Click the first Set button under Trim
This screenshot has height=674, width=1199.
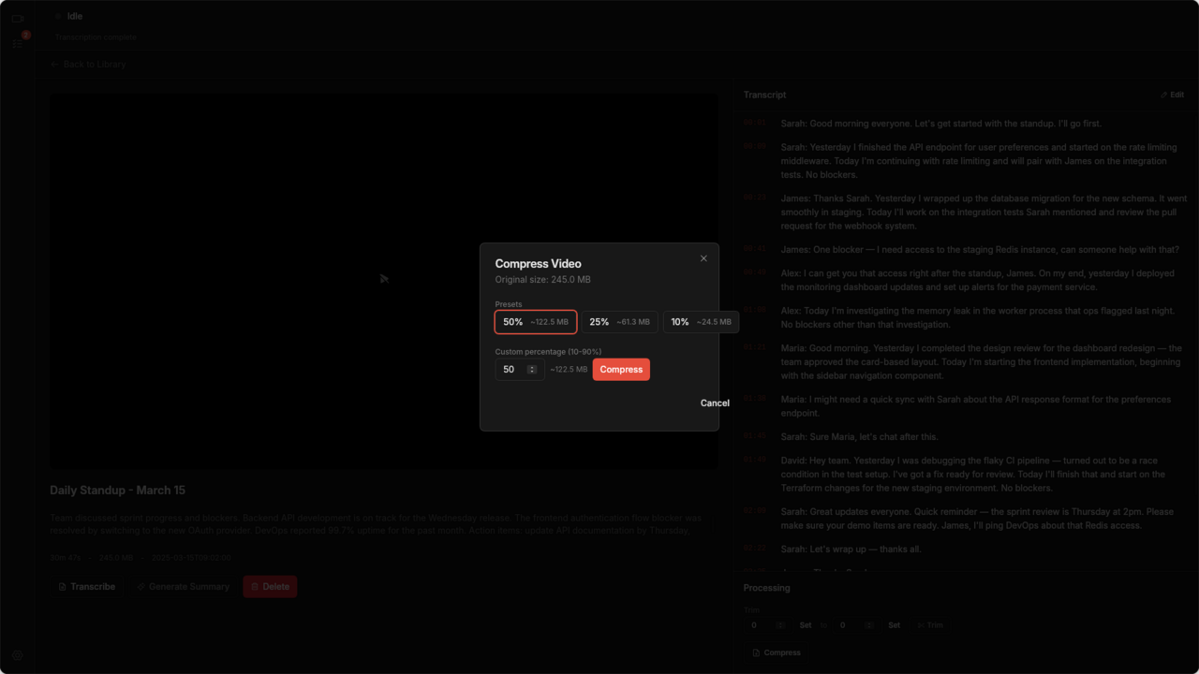coord(806,624)
